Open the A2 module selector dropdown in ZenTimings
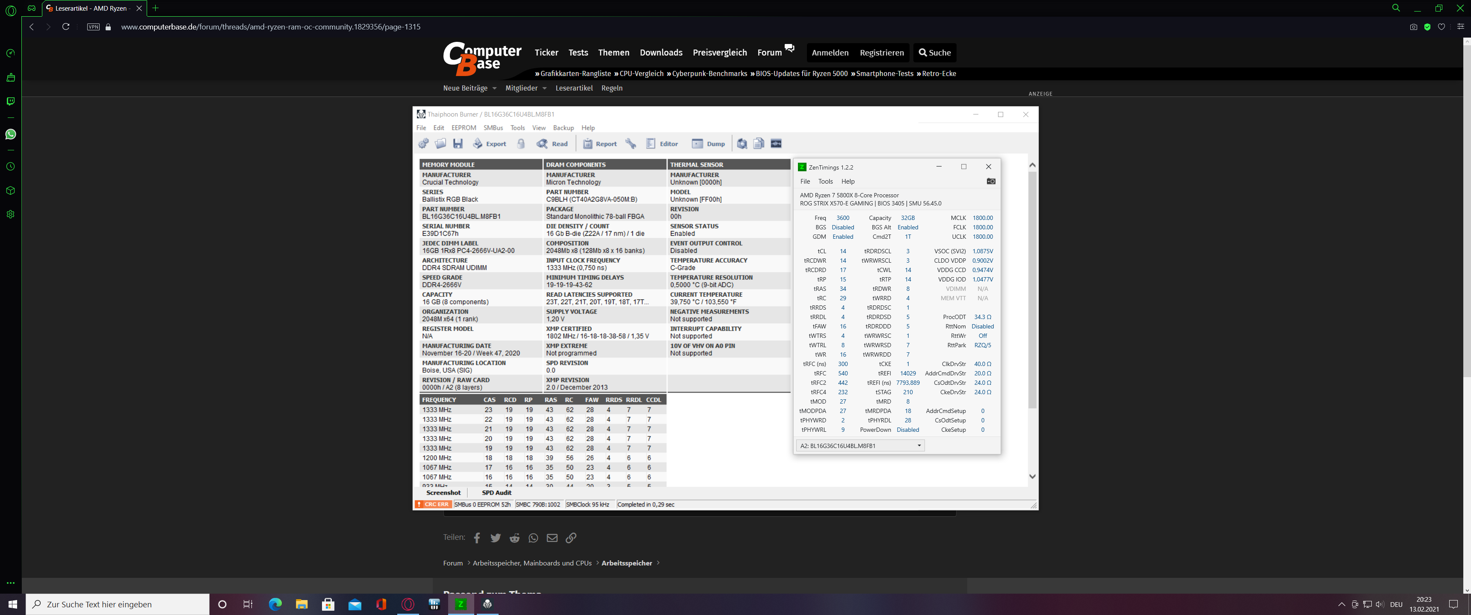Image resolution: width=1471 pixels, height=615 pixels. click(860, 445)
